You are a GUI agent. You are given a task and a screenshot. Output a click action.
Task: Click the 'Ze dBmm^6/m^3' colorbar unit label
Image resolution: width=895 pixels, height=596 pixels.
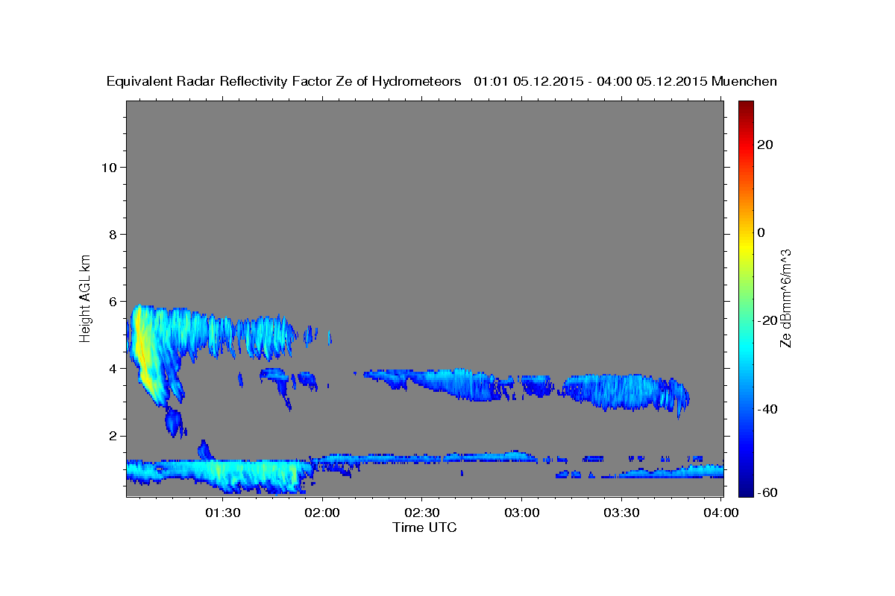pyautogui.click(x=785, y=298)
